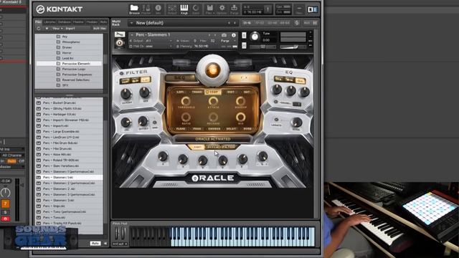The height and width of the screenshot is (258, 459).
Task: Toggle the minimized view icon
Action: point(299,9)
